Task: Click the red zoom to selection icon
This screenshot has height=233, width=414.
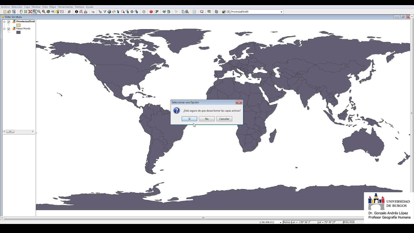Action: pos(30,12)
